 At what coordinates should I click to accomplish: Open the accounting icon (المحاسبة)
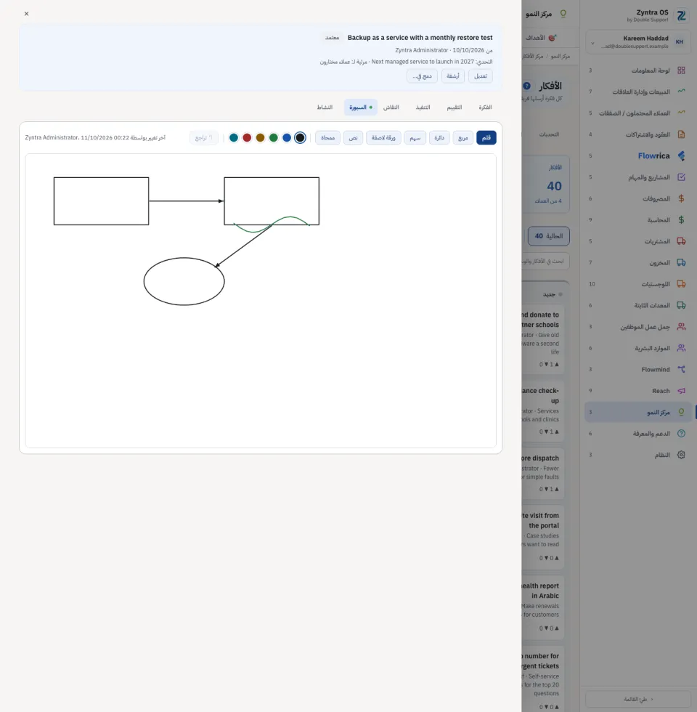click(x=681, y=219)
